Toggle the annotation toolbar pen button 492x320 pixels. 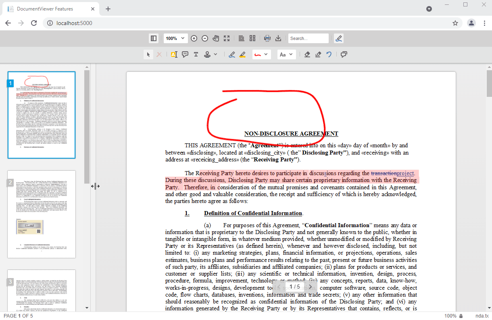[339, 38]
